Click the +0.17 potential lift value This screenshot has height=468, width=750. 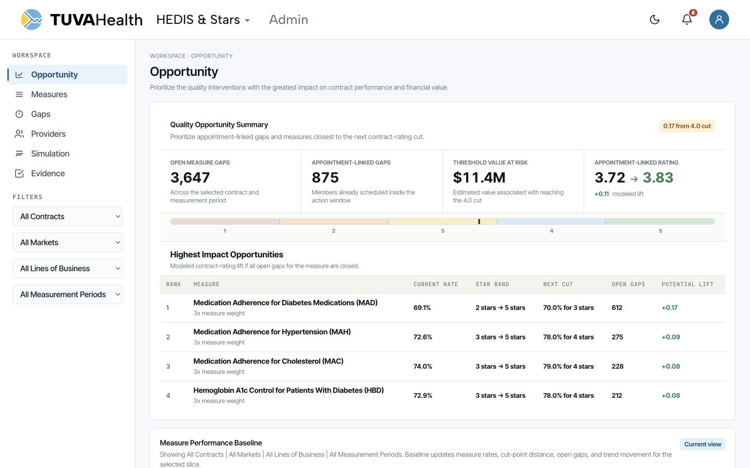tap(669, 308)
